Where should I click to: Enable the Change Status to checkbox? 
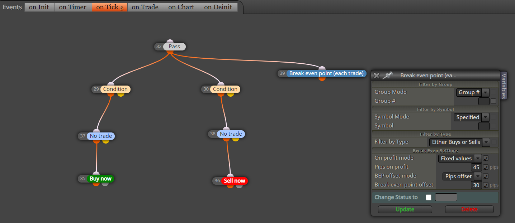pyautogui.click(x=429, y=197)
